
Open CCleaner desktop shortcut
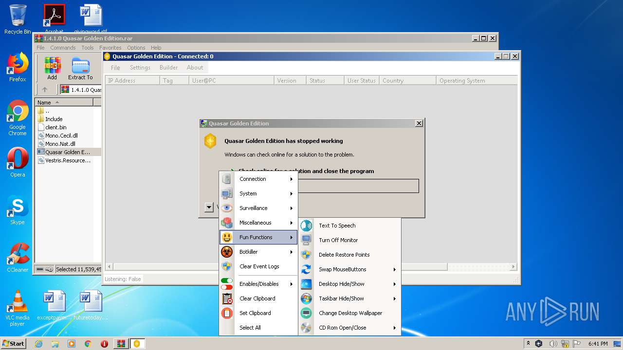(18, 258)
